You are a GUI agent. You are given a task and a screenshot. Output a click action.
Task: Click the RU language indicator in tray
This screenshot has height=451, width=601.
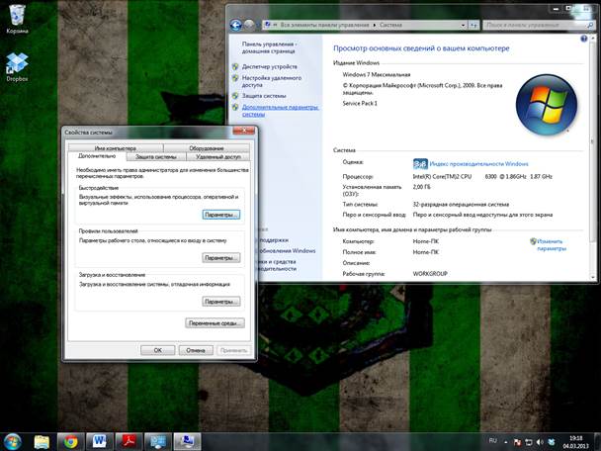[x=493, y=441]
